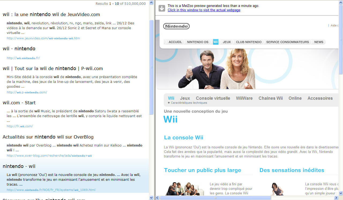The image size is (343, 200).
Task: Open the Accessoires submenu item
Action: pos(320,98)
